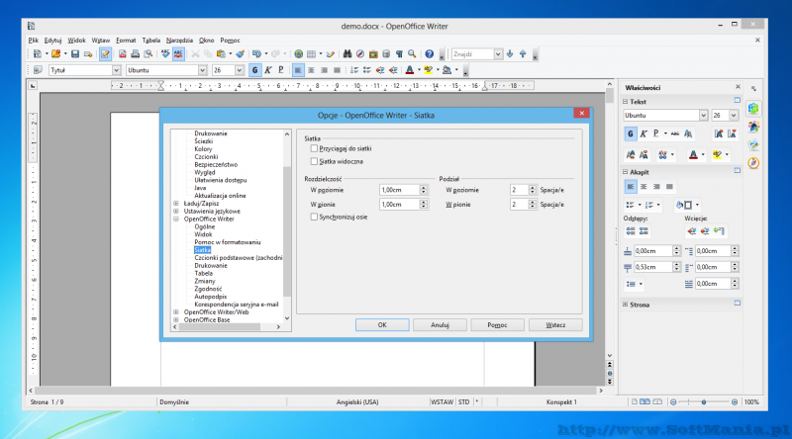Toggle bold (G) in the formatting toolbar
Image resolution: width=792 pixels, height=439 pixels.
click(254, 70)
